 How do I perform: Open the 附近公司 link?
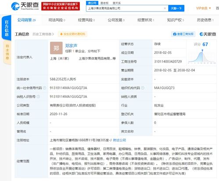tap(119, 140)
